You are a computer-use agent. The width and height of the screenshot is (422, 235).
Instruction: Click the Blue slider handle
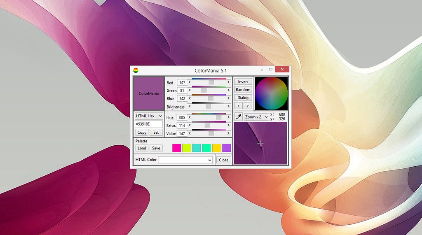coord(211,98)
